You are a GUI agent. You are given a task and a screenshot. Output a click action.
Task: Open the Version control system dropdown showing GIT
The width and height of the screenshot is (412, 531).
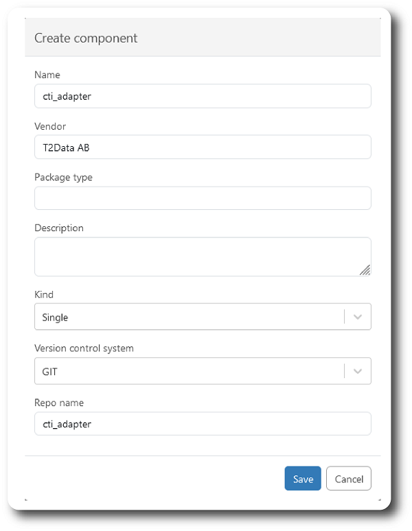click(x=189, y=371)
